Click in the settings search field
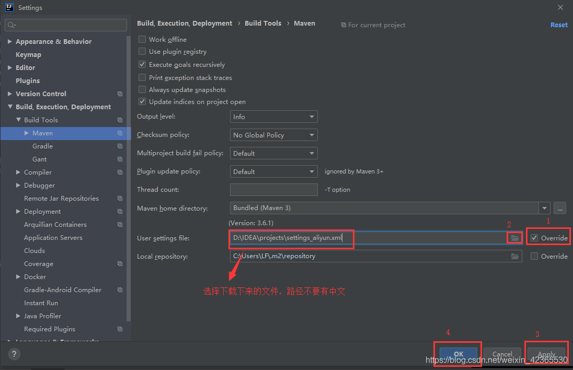 pyautogui.click(x=66, y=25)
